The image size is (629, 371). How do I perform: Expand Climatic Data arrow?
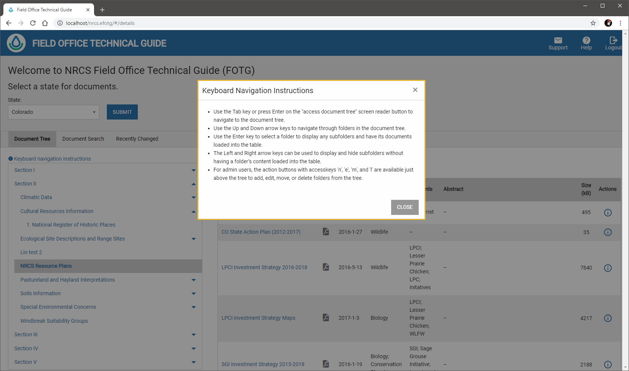click(x=194, y=198)
